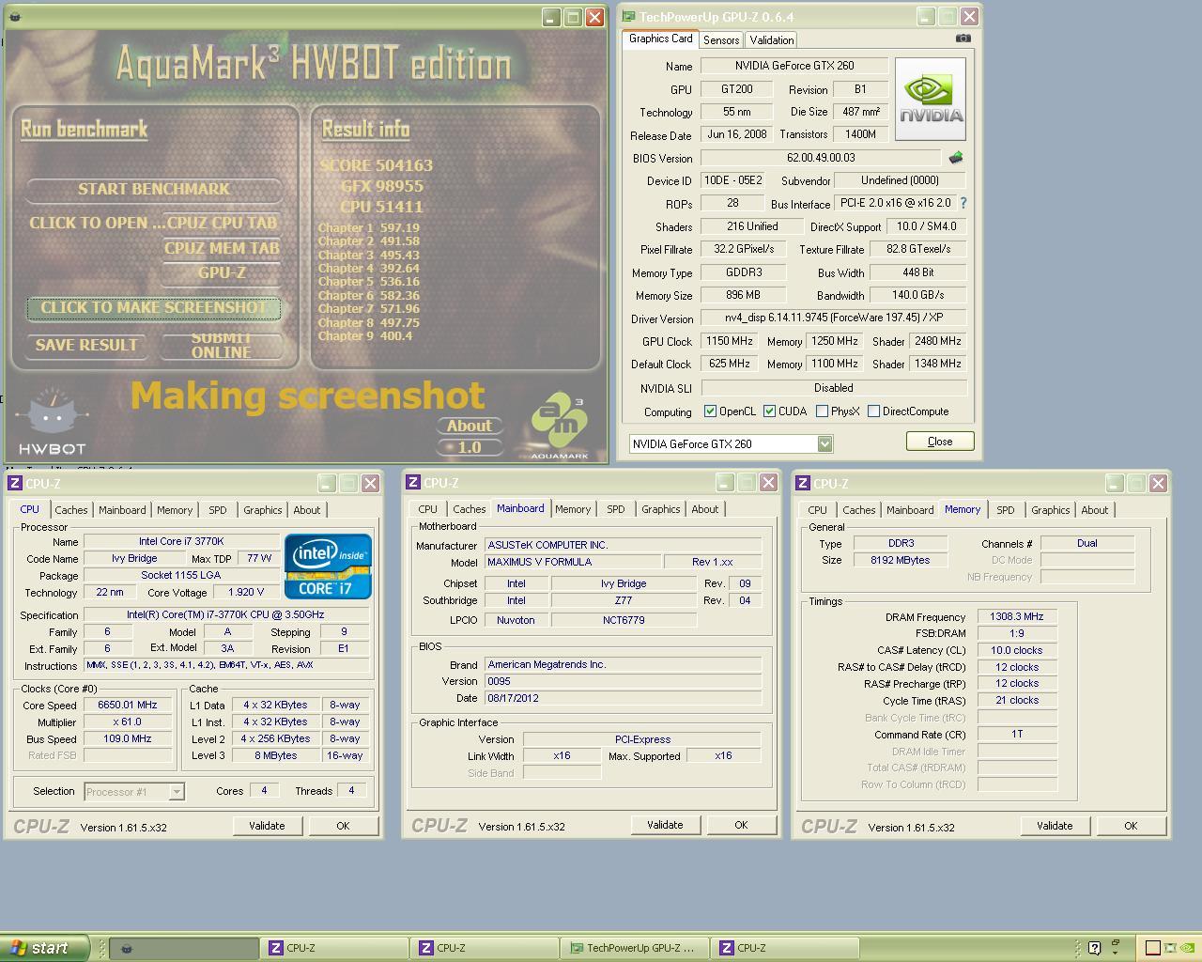Click the DRAM Frequency 1308.3 MHz value
Screen dimensions: 1202x962
click(x=1017, y=617)
